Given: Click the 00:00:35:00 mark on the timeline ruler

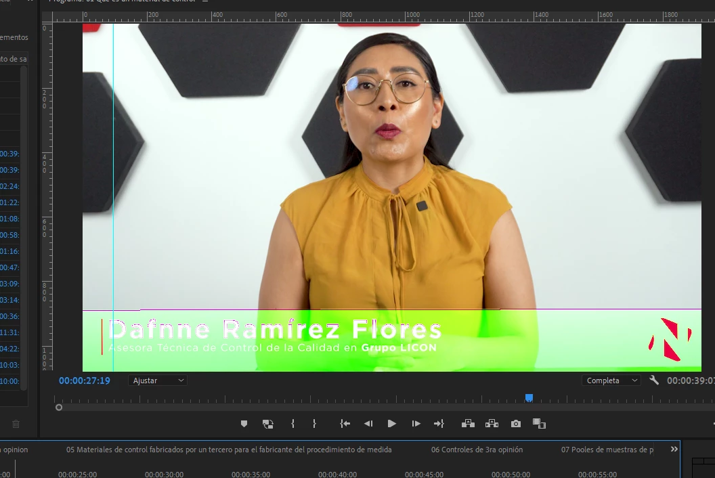Looking at the screenshot, I should [251, 475].
